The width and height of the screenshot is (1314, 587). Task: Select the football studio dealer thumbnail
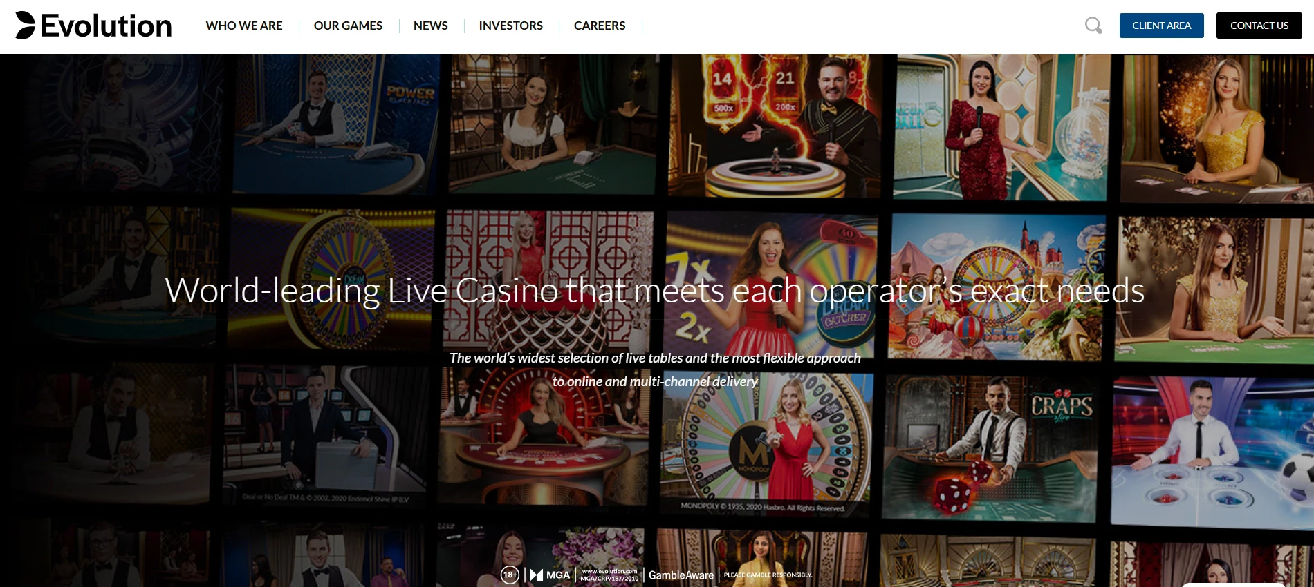1213,452
